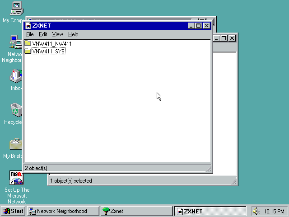Select the My Briefcase desktop icon

(x=16, y=144)
